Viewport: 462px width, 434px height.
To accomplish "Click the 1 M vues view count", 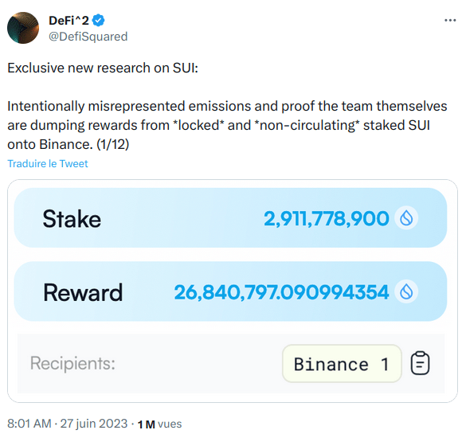I will click(159, 424).
